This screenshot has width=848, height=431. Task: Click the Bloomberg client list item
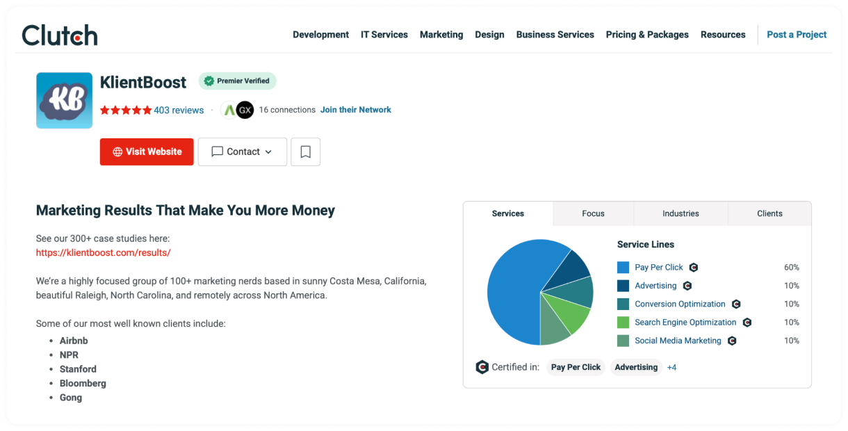pos(83,384)
